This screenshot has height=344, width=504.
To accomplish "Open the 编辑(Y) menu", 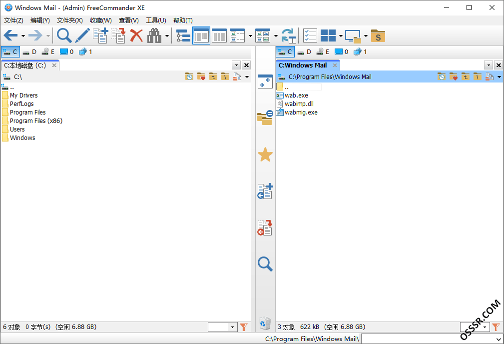I will point(40,20).
